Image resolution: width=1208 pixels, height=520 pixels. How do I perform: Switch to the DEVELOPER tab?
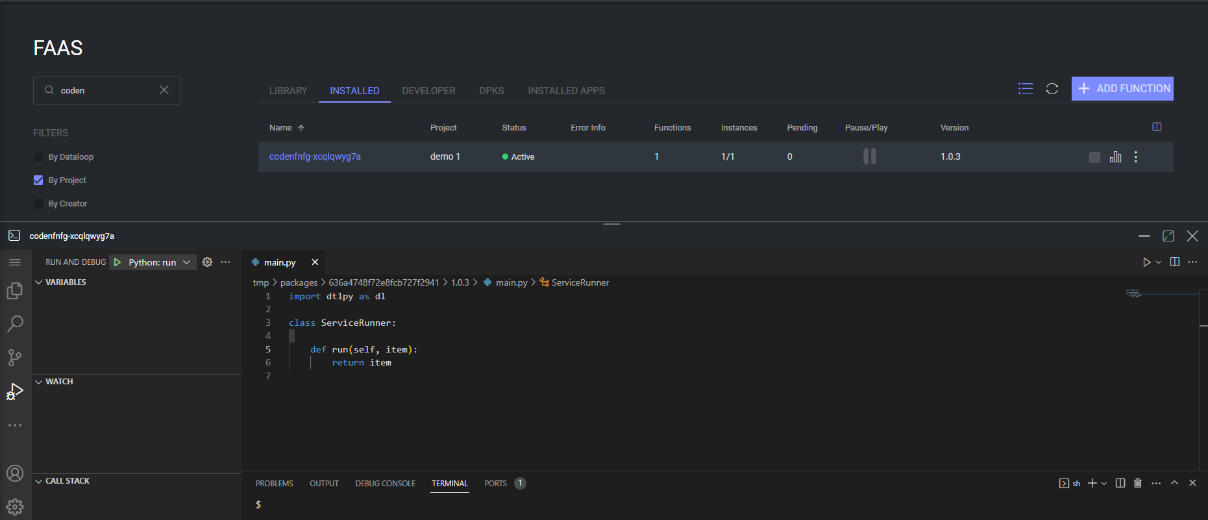428,91
